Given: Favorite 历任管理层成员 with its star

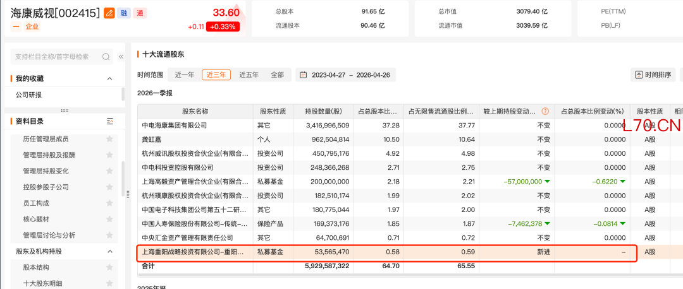Looking at the screenshot, I should tap(110, 138).
